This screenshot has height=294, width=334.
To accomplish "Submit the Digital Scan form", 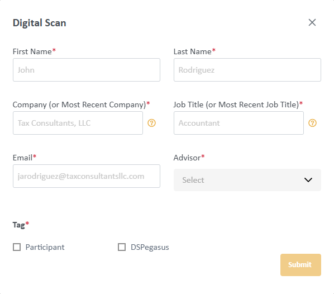I will tap(300, 265).
